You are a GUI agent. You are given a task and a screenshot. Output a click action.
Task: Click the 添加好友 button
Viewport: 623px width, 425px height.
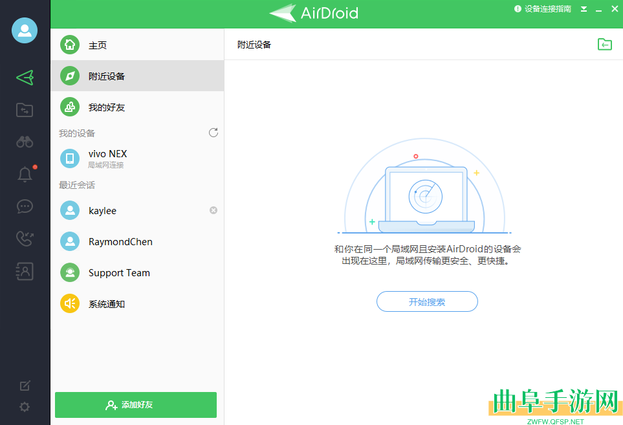[136, 405]
